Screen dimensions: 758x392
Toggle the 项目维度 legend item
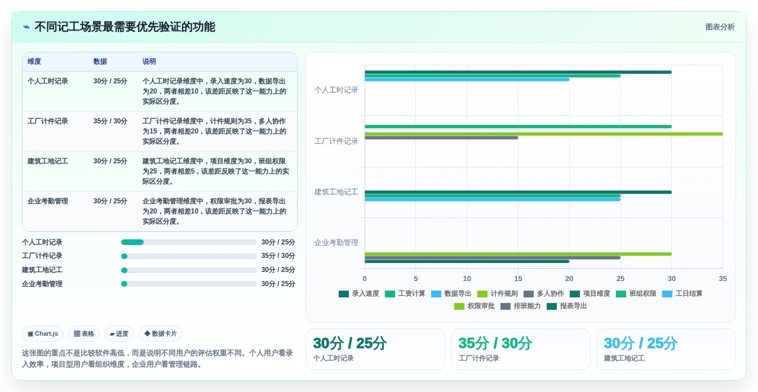[590, 293]
